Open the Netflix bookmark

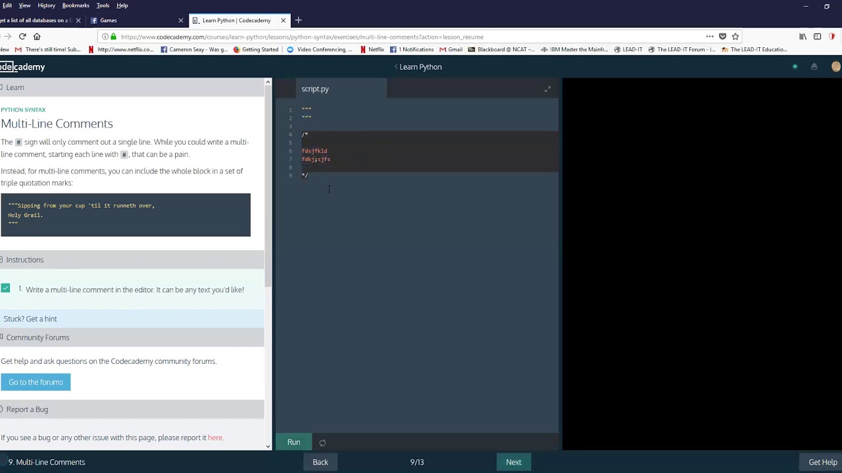[372, 49]
